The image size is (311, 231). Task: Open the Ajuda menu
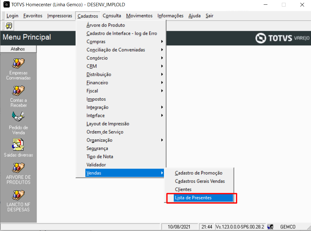tap(194, 16)
